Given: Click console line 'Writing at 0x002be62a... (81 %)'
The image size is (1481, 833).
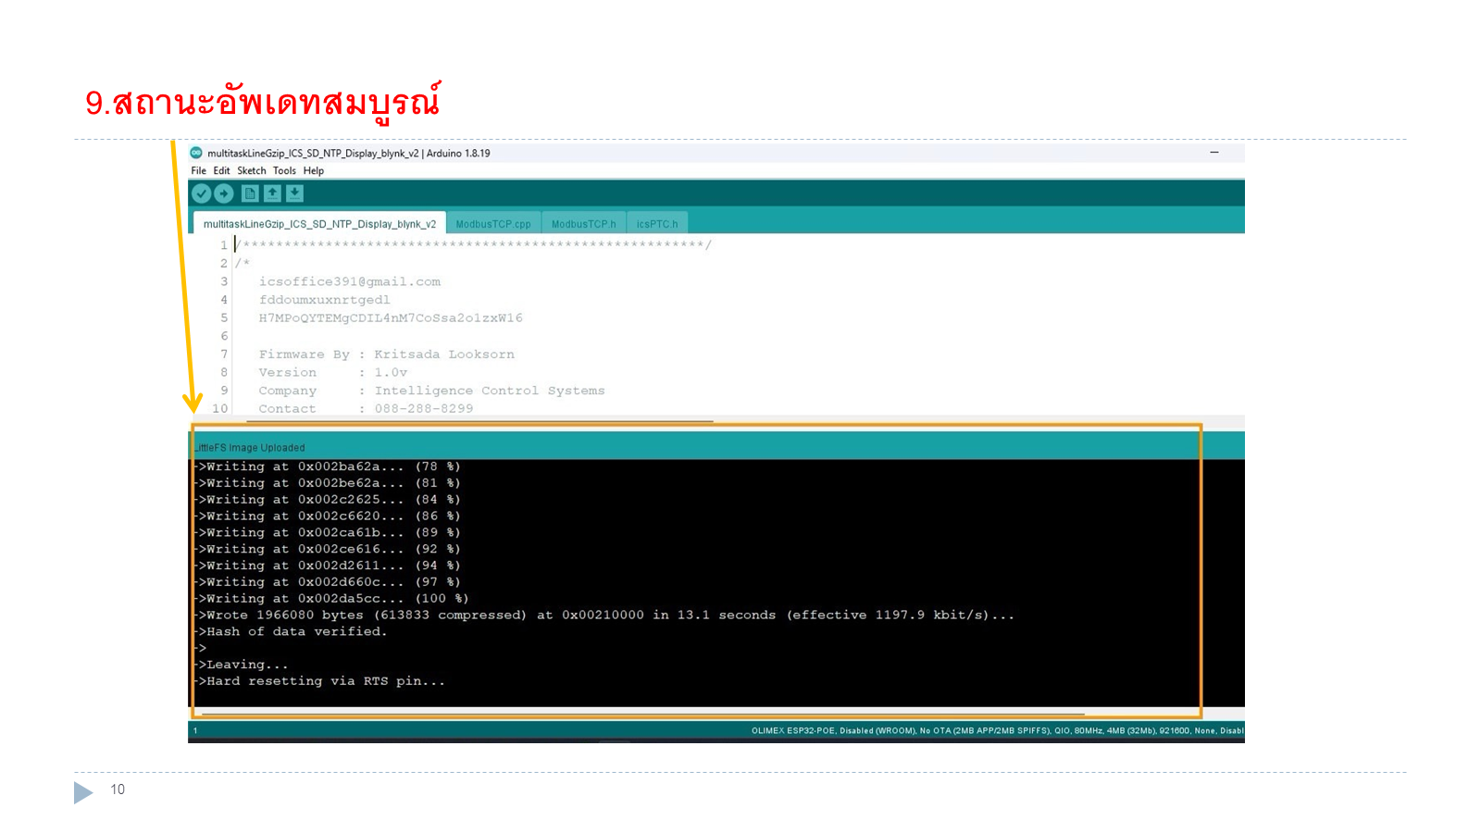Looking at the screenshot, I should 329,483.
